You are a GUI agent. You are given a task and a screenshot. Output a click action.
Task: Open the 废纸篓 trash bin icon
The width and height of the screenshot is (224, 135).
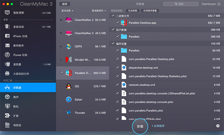[x=7, y=64]
